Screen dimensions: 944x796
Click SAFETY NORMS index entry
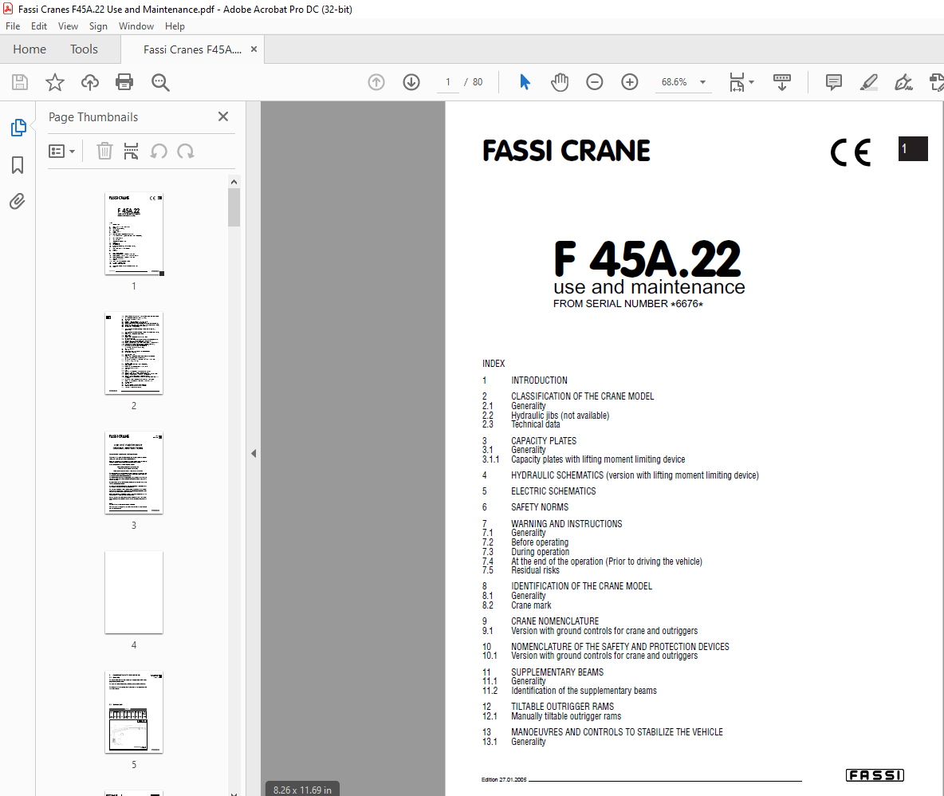[540, 507]
